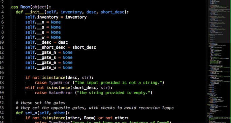Click the short_desc parameter in __init__

tap(112, 12)
